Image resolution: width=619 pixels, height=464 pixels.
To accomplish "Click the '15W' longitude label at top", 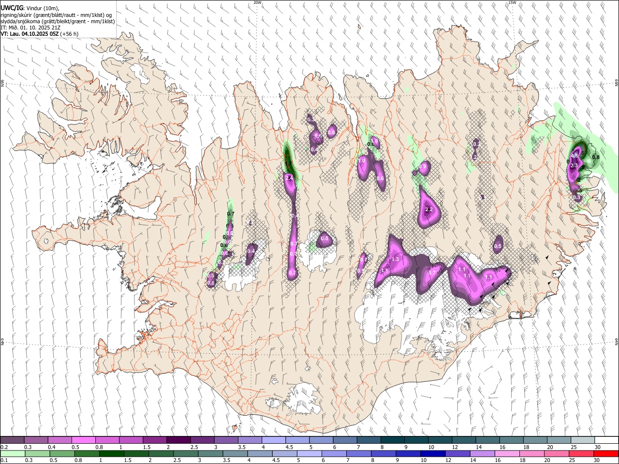I will pos(512,2).
